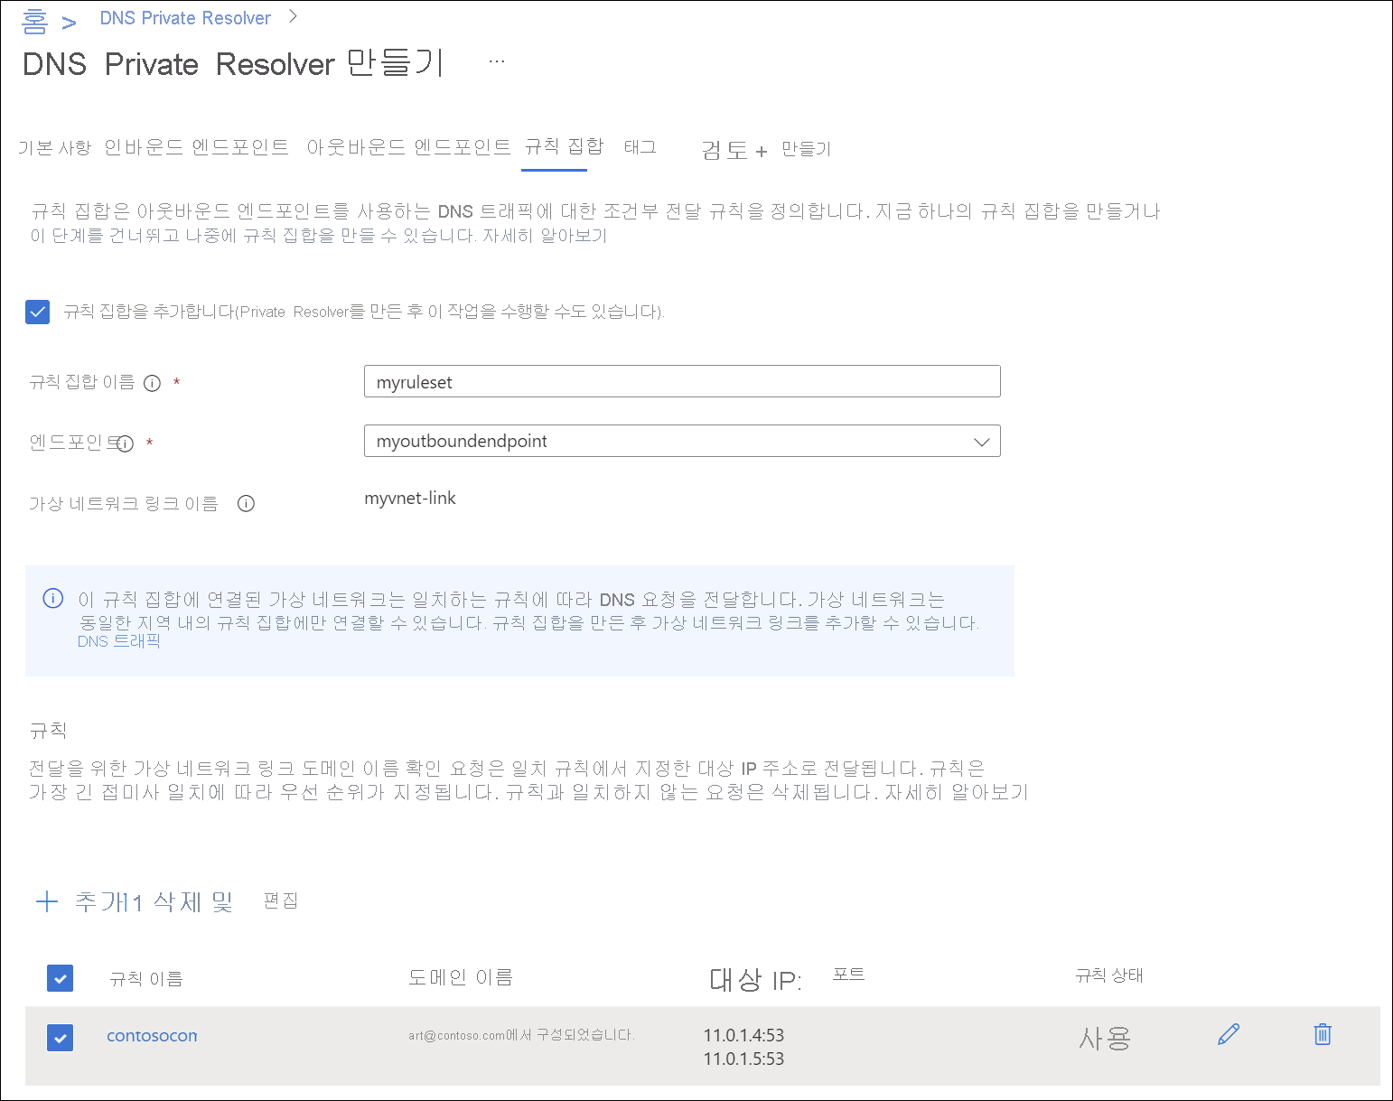Click the info icon beside 가상 네트워크 링크 이름

click(x=246, y=504)
